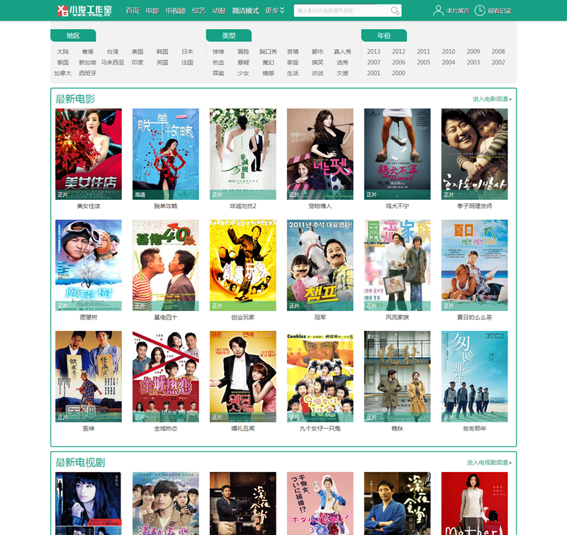Open the 动漫 nav item

point(219,11)
